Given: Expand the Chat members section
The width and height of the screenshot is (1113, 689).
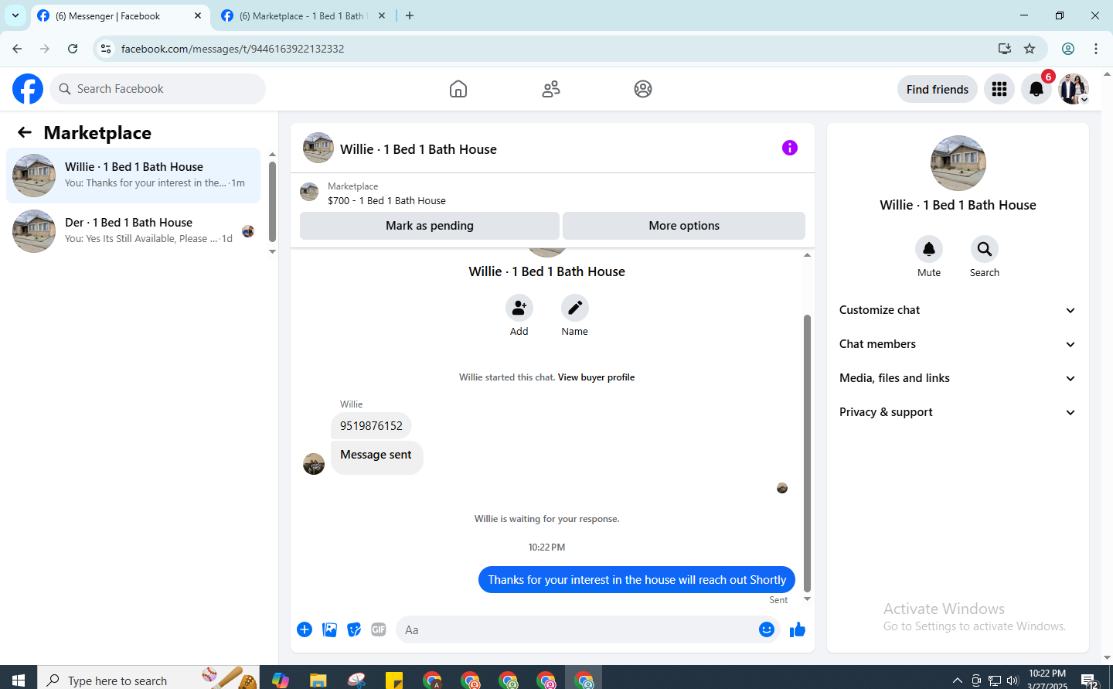Looking at the screenshot, I should click(x=958, y=344).
